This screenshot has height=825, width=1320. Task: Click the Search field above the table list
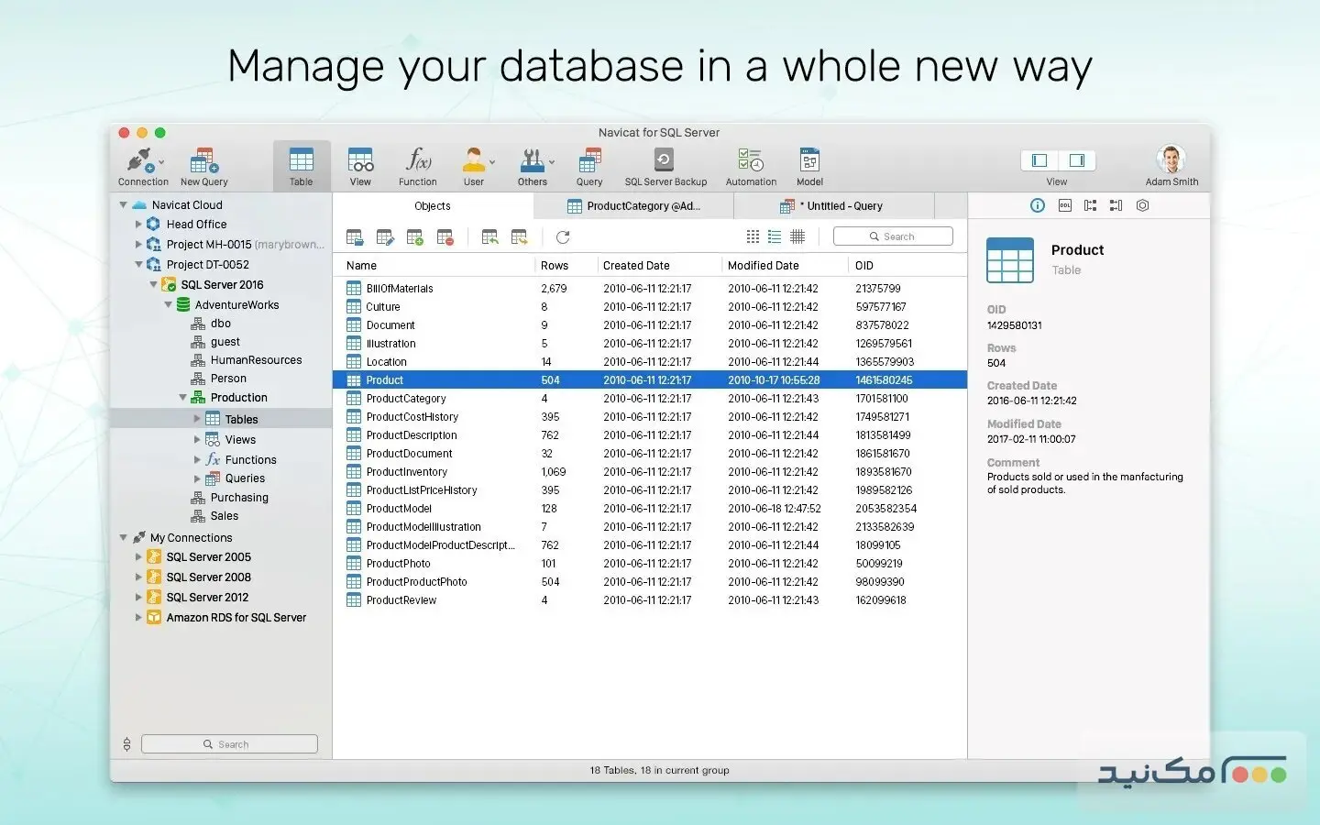[892, 236]
